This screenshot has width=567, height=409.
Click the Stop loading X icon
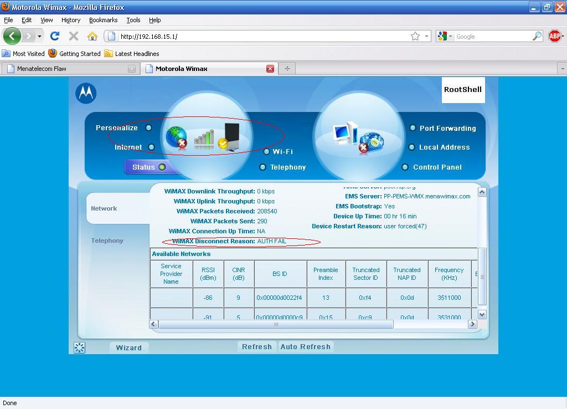pos(74,36)
